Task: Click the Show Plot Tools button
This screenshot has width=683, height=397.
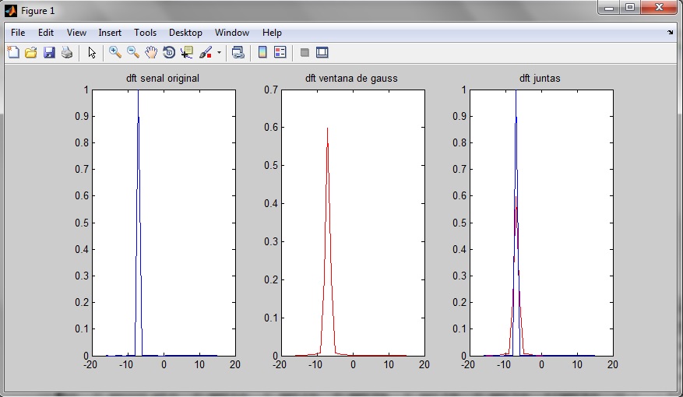Action: [322, 53]
